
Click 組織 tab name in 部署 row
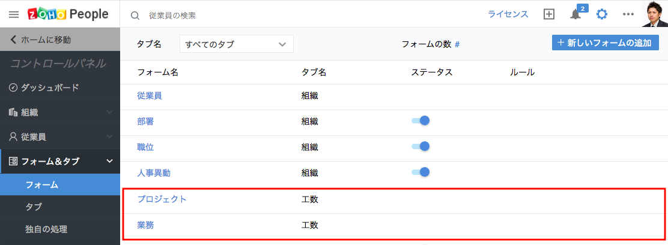[310, 122]
